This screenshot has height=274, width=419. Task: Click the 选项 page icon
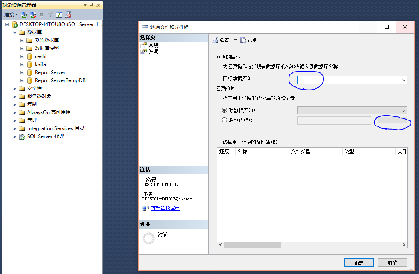(144, 52)
